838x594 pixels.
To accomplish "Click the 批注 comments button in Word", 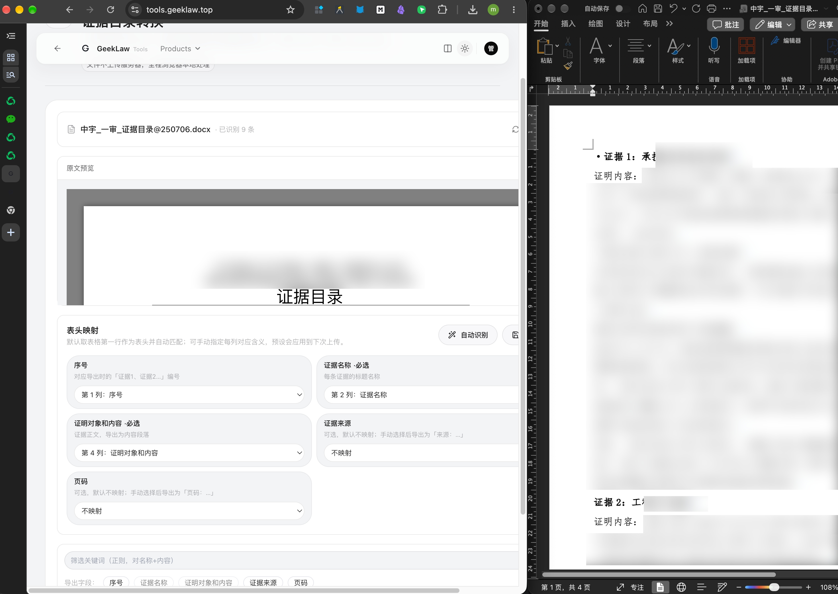I will [726, 24].
